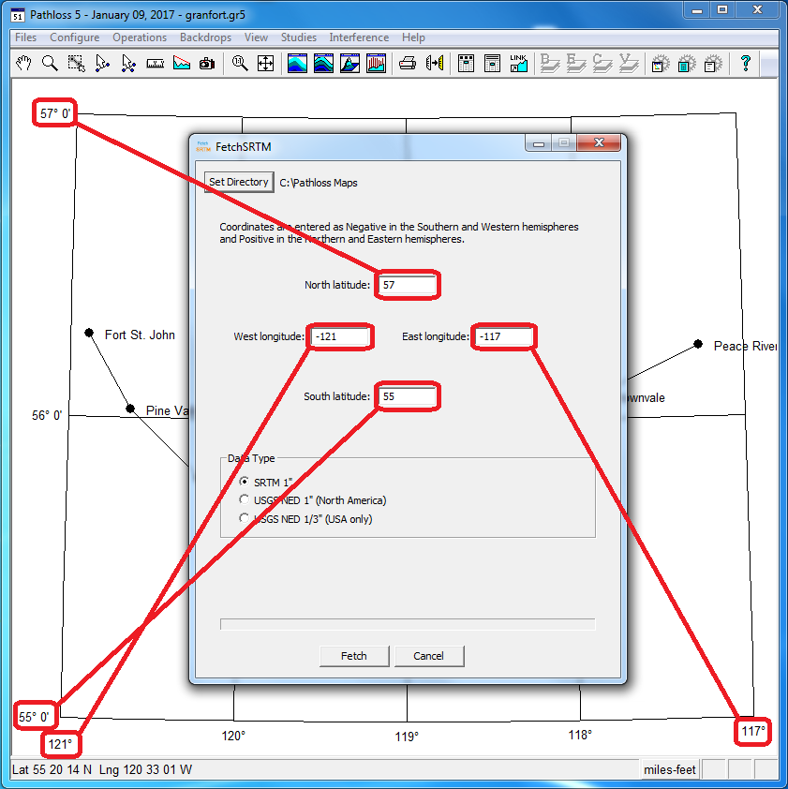Open the LINK tool in toolbar
788x789 pixels.
(x=518, y=64)
